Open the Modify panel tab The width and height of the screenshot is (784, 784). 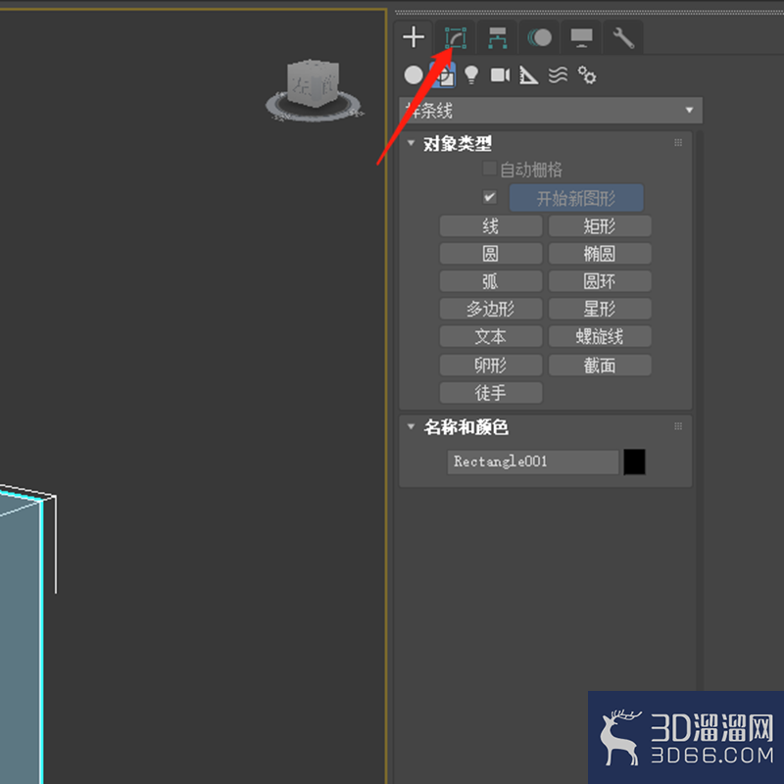[456, 37]
